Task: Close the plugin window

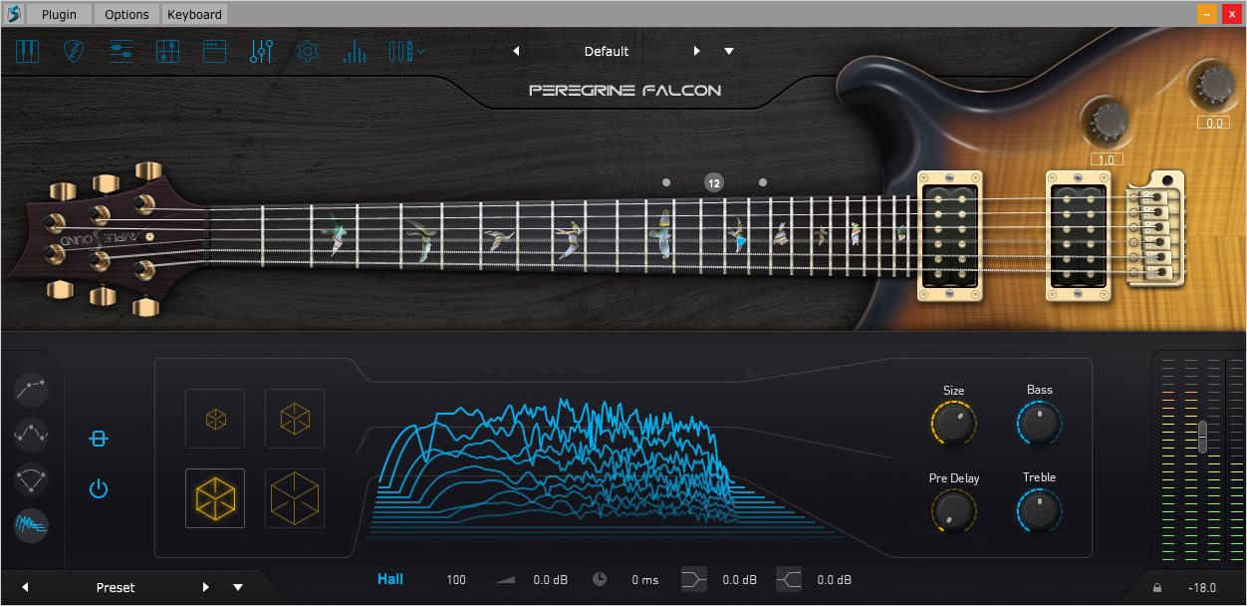Action: [1231, 14]
